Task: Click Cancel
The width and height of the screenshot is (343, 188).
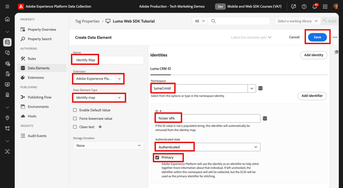Action: pyautogui.click(x=294, y=37)
